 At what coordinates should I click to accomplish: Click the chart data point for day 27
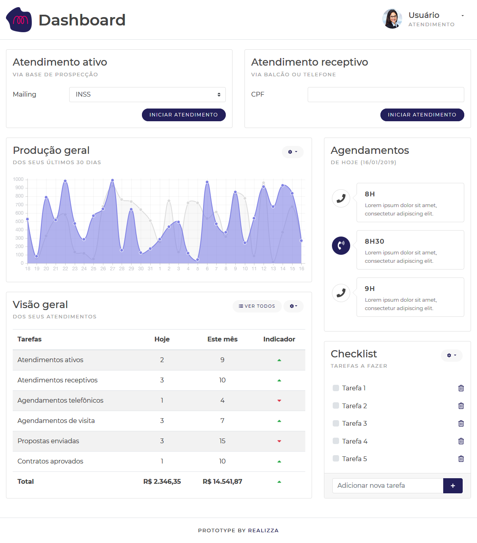click(x=112, y=180)
